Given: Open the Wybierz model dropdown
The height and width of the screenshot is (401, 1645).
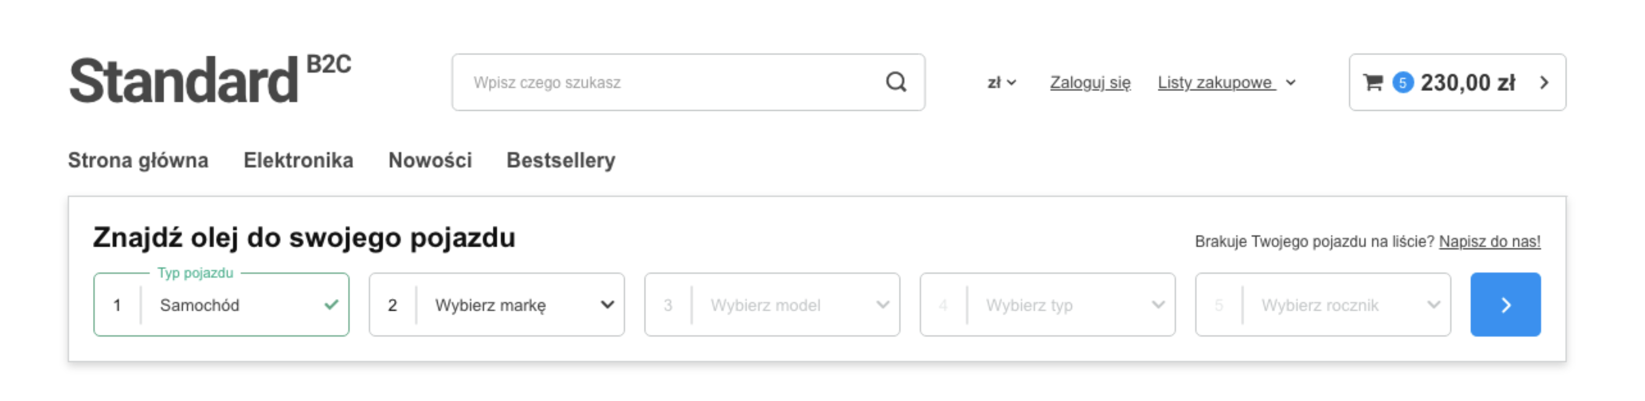Looking at the screenshot, I should (772, 305).
